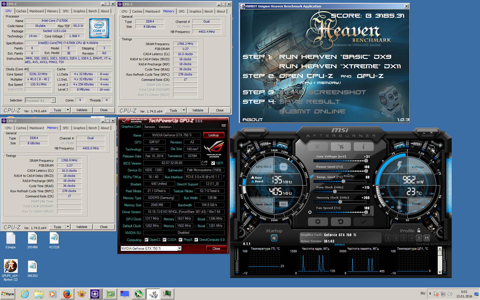The width and height of the screenshot is (480, 300).
Task: Click the bus interface question mark in GPU-Z
Action: [223, 177]
